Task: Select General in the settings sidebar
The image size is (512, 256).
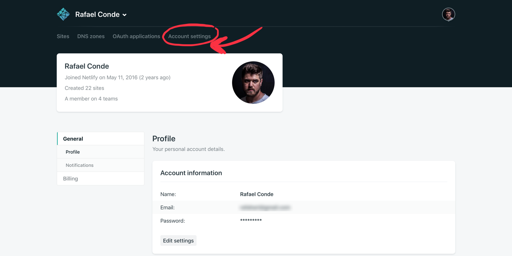Action: pos(73,139)
